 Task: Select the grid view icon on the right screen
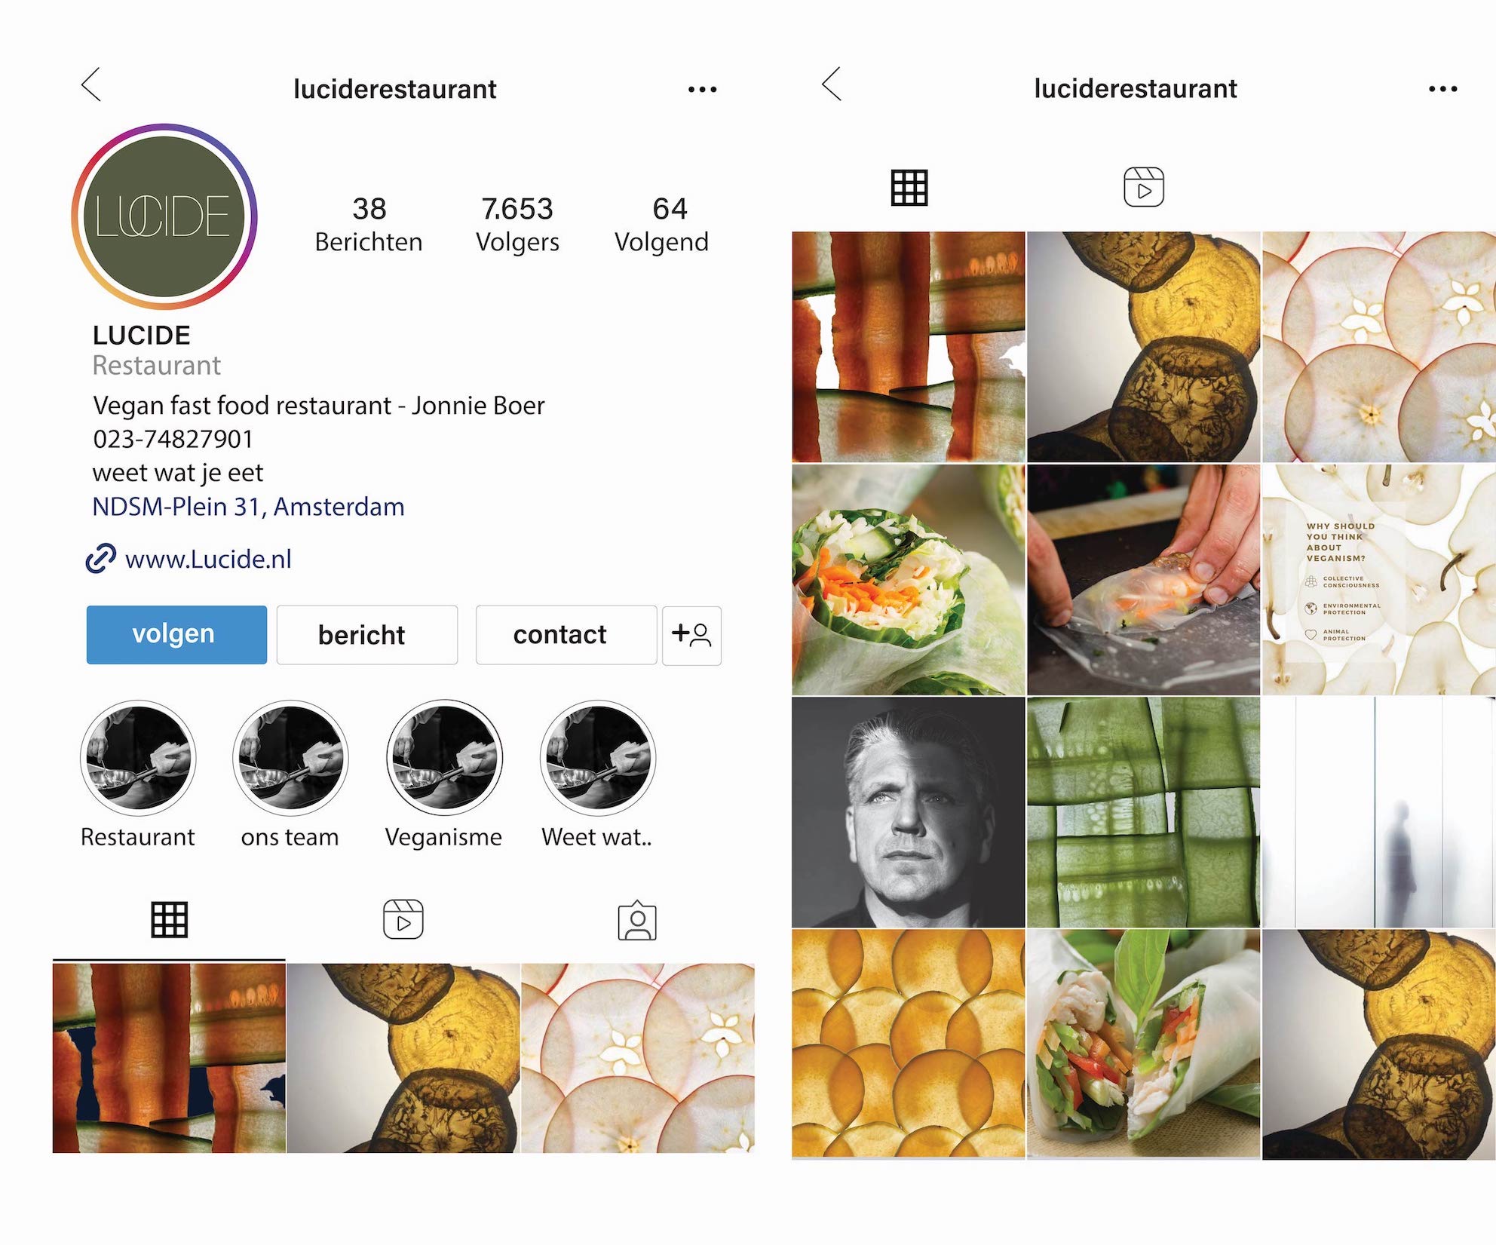point(909,188)
